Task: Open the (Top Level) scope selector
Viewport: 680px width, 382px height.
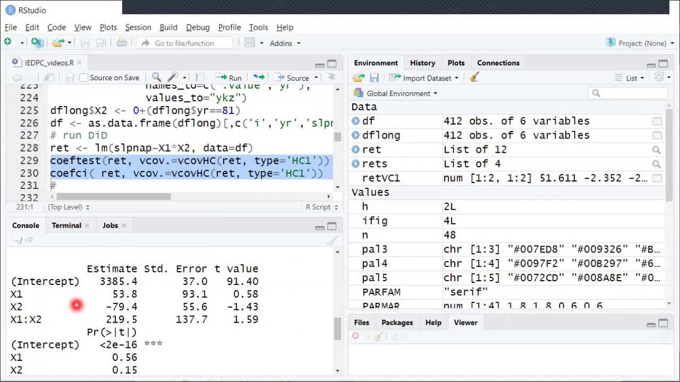Action: (x=69, y=207)
